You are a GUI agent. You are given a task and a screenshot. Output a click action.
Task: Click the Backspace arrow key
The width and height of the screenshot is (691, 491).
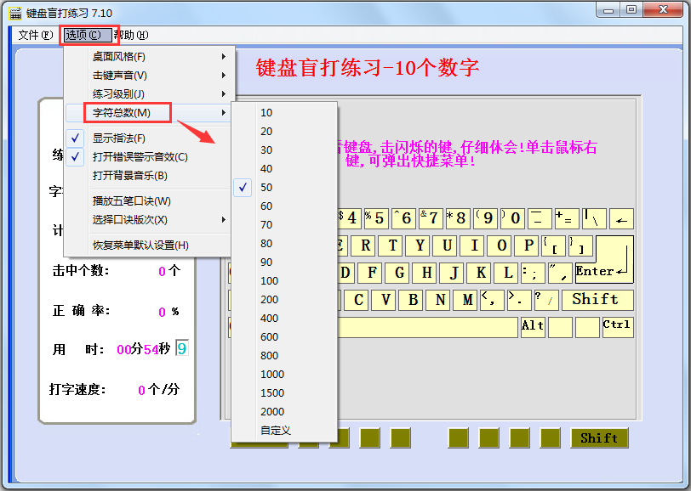click(x=621, y=218)
